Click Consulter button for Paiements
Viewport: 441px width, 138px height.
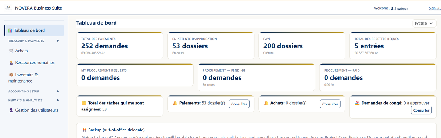(x=239, y=104)
